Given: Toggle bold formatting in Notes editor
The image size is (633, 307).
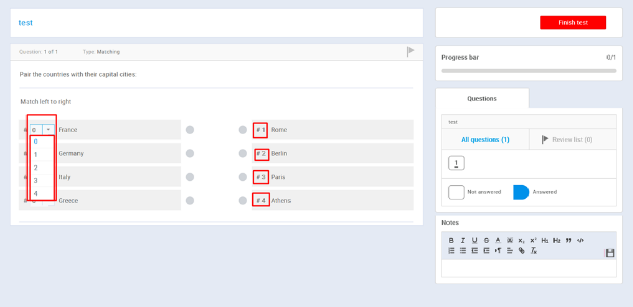Looking at the screenshot, I should tap(450, 240).
